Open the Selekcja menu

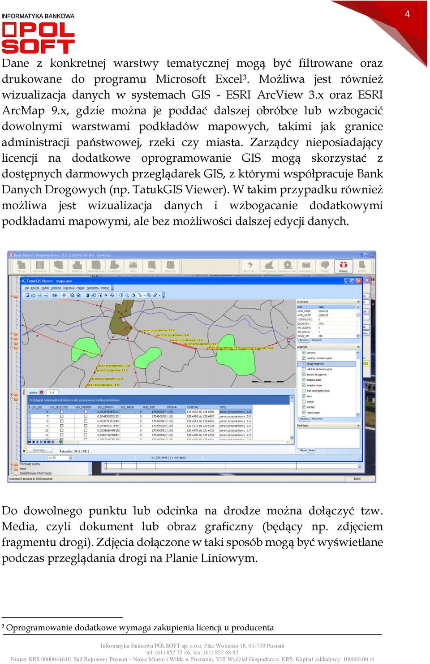click(x=56, y=288)
